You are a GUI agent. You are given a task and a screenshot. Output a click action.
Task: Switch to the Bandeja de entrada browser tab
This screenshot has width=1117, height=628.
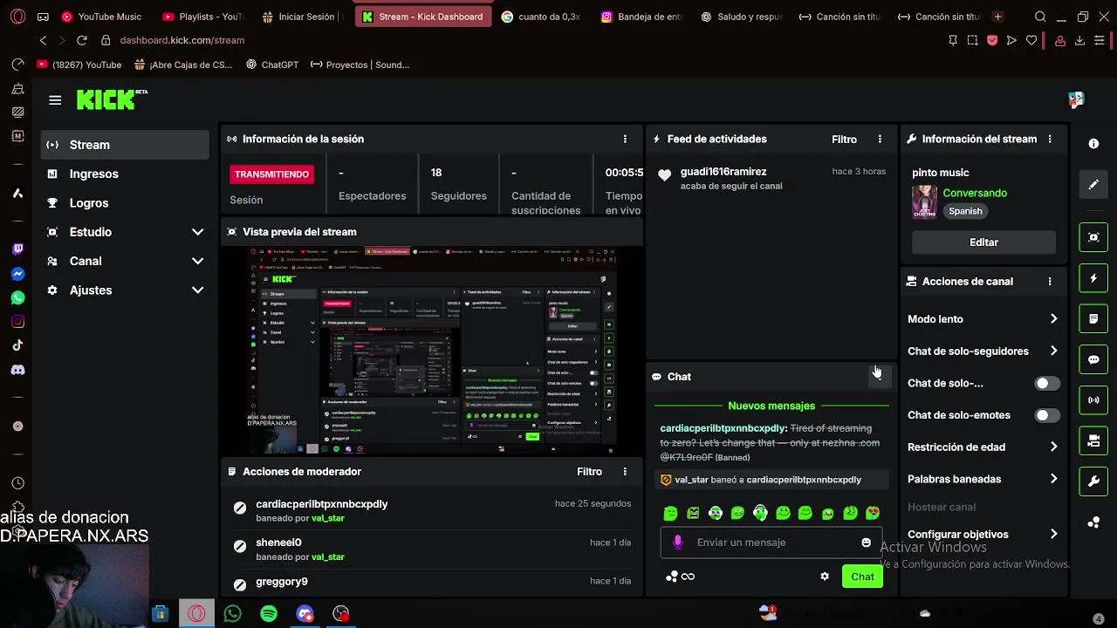[x=641, y=17]
